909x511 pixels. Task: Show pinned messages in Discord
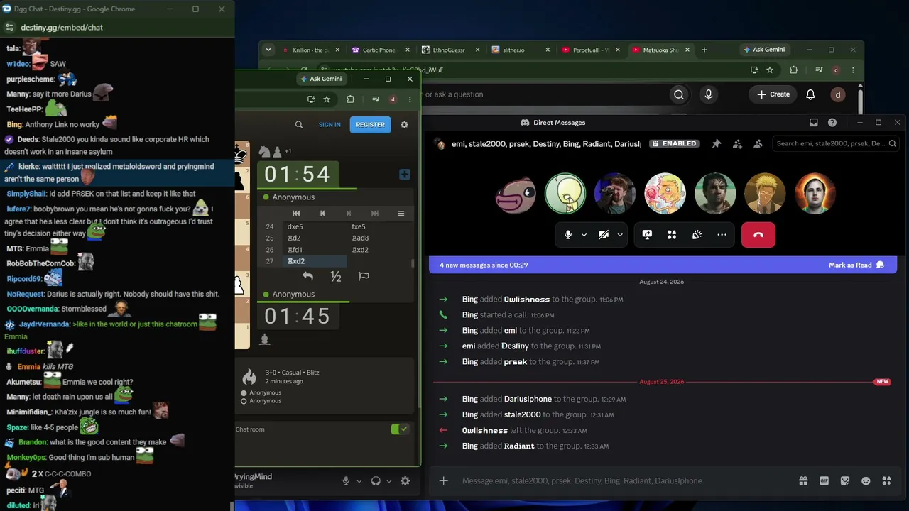click(717, 143)
